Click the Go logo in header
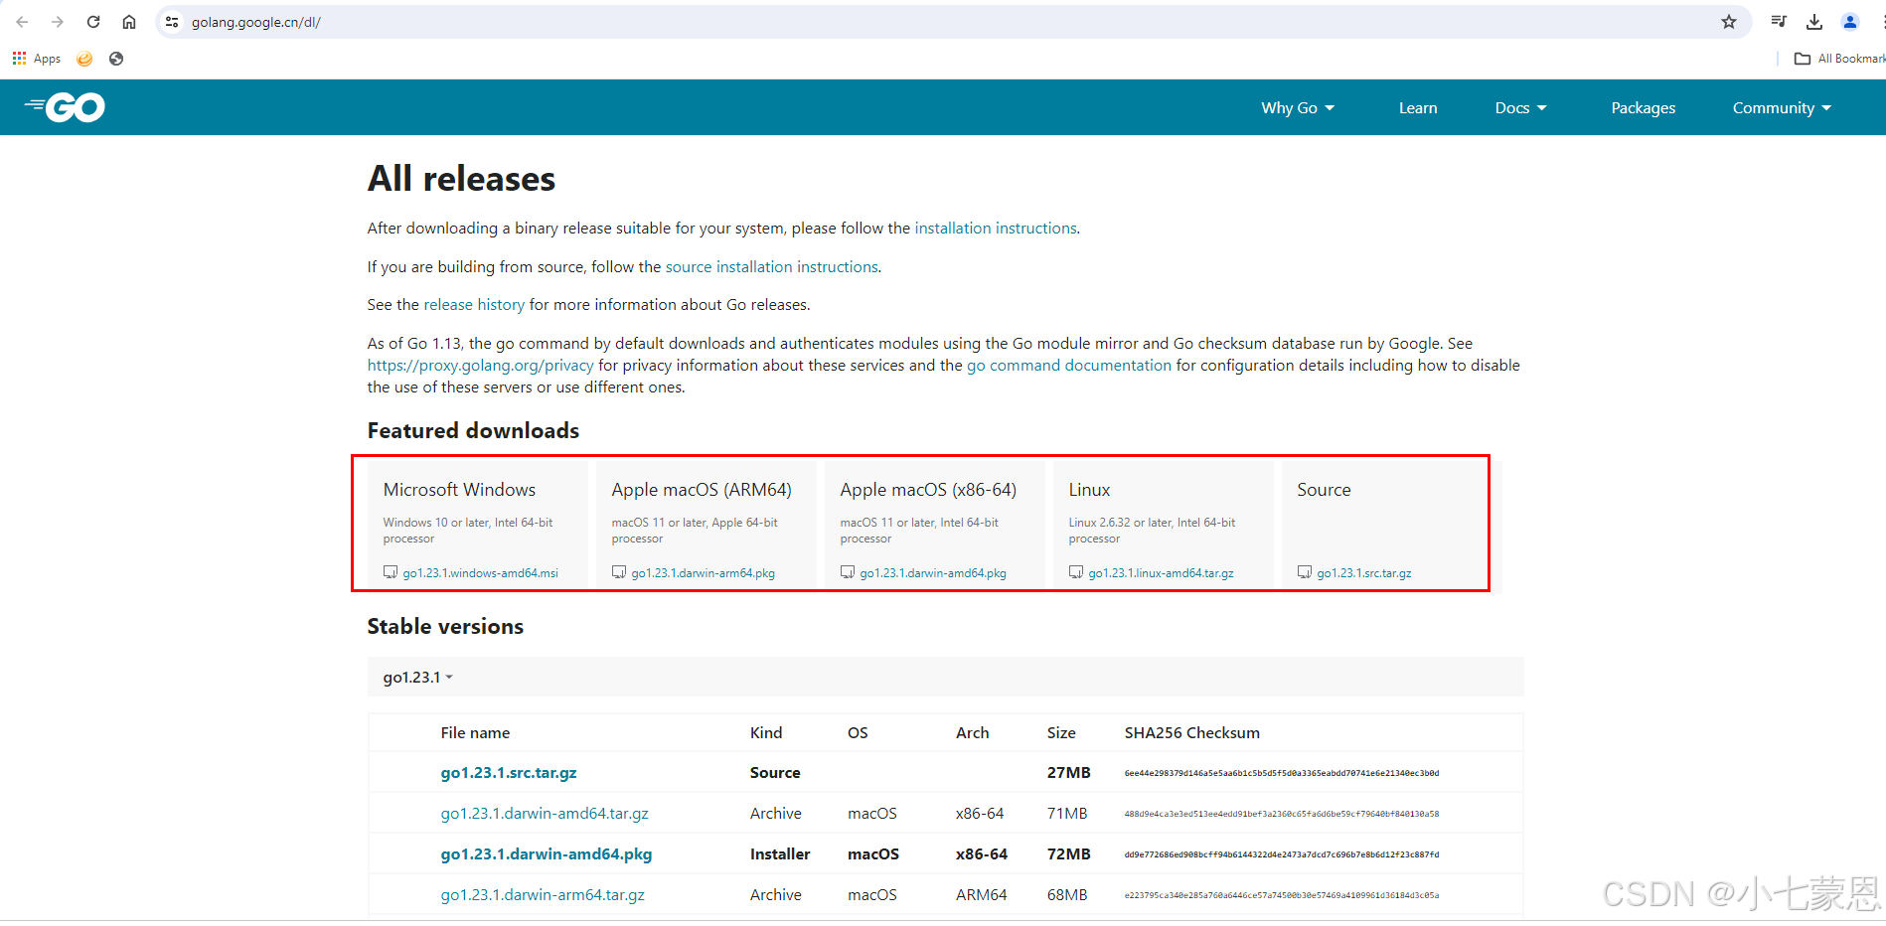Screen dimensions: 1886x926 pyautogui.click(x=65, y=107)
